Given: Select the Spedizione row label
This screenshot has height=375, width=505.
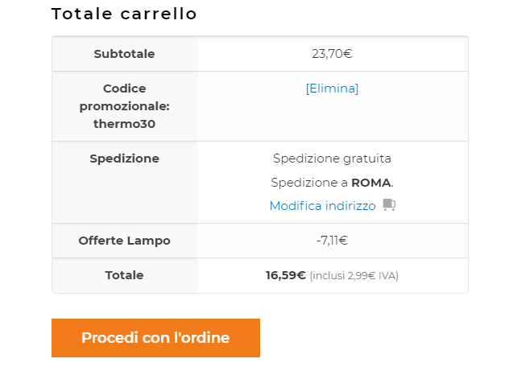Looking at the screenshot, I should [124, 159].
